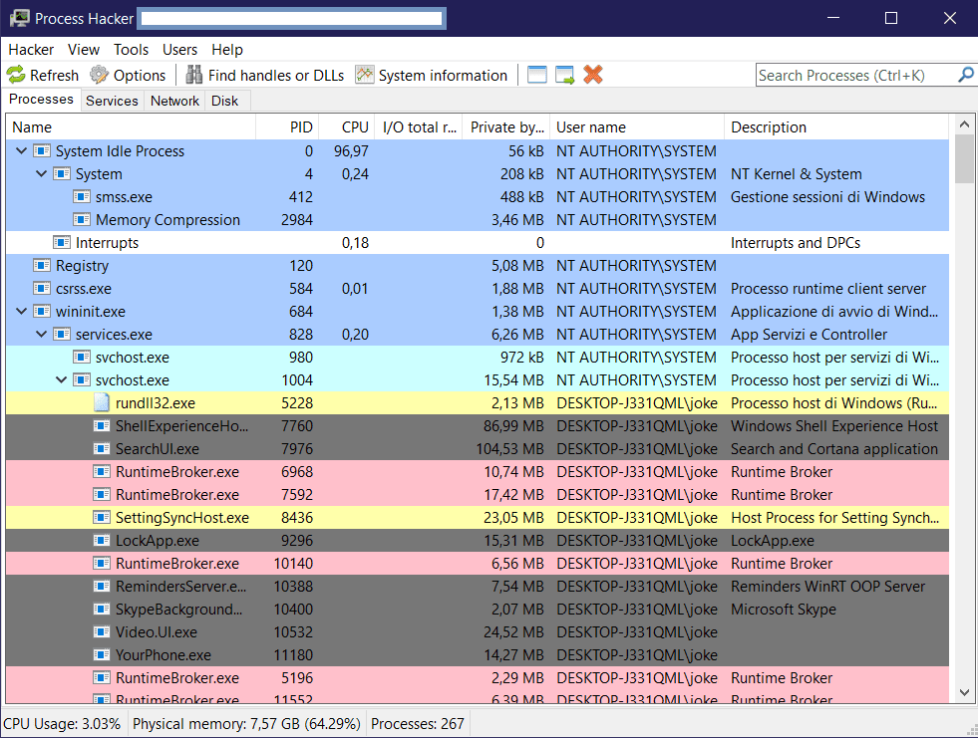Collapse the services.exe tree node
Screen dimensions: 978x738
[42, 335]
